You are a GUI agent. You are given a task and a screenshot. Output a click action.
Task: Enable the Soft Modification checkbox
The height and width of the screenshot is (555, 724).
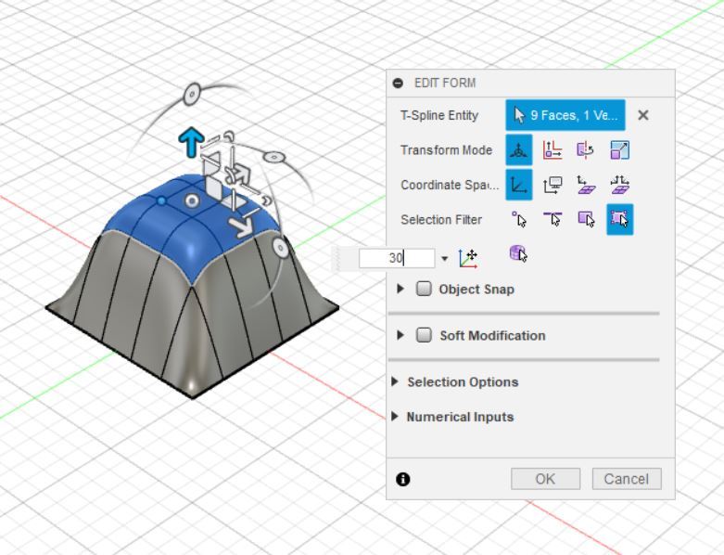(x=424, y=335)
